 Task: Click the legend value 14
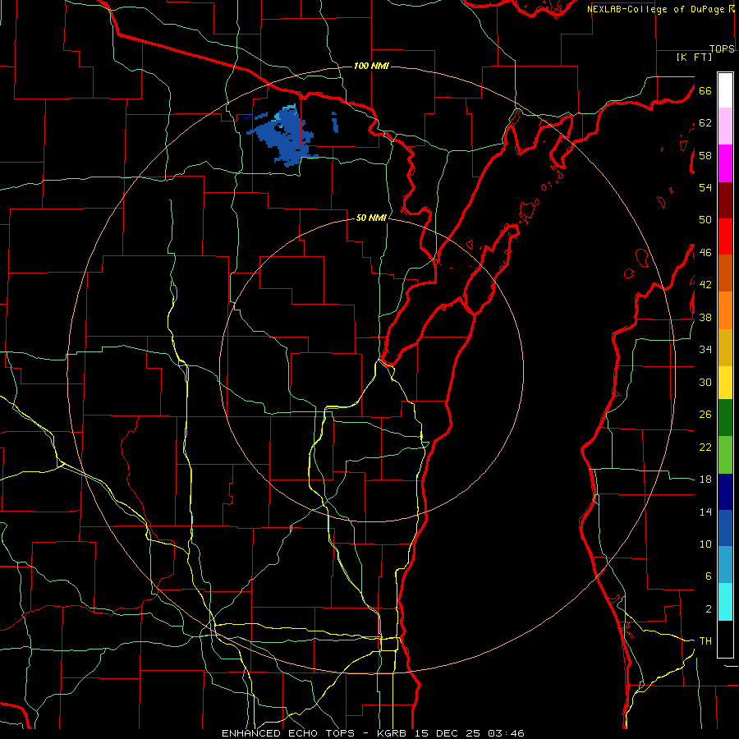(x=705, y=512)
